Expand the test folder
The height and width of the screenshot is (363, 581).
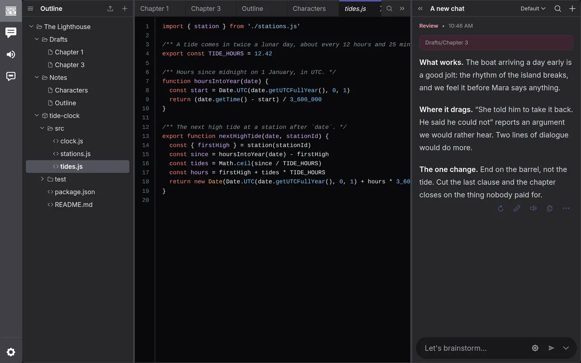click(x=42, y=179)
